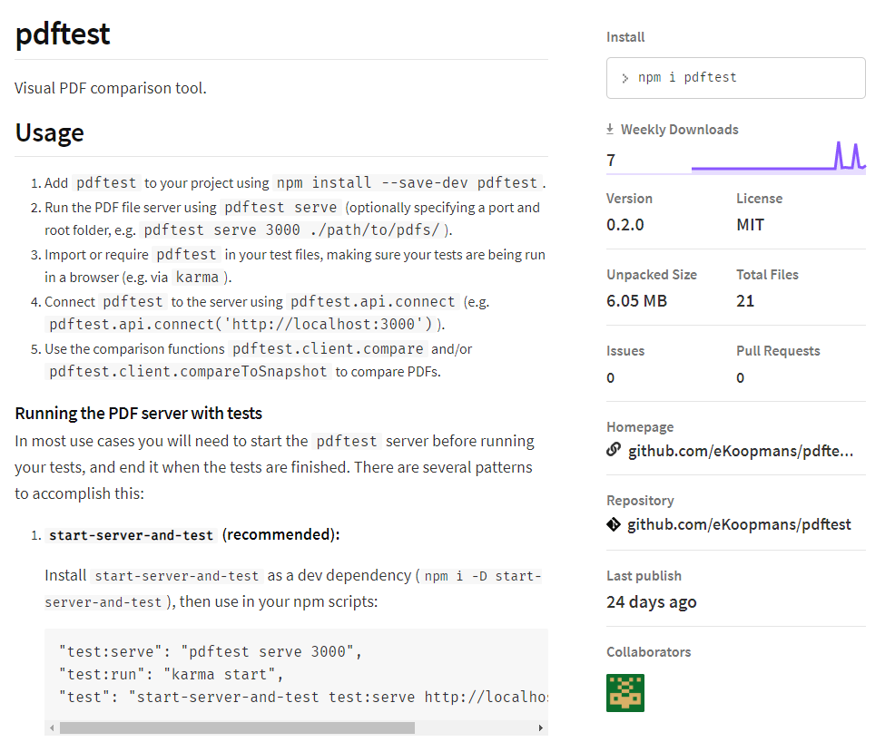Click the '"test:run": "karma start",' code line
Image resolution: width=895 pixels, height=742 pixels.
(172, 674)
